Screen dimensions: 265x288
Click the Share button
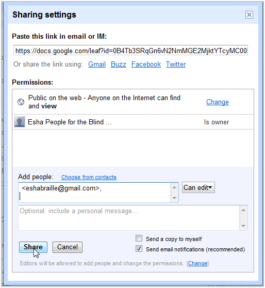tap(33, 247)
